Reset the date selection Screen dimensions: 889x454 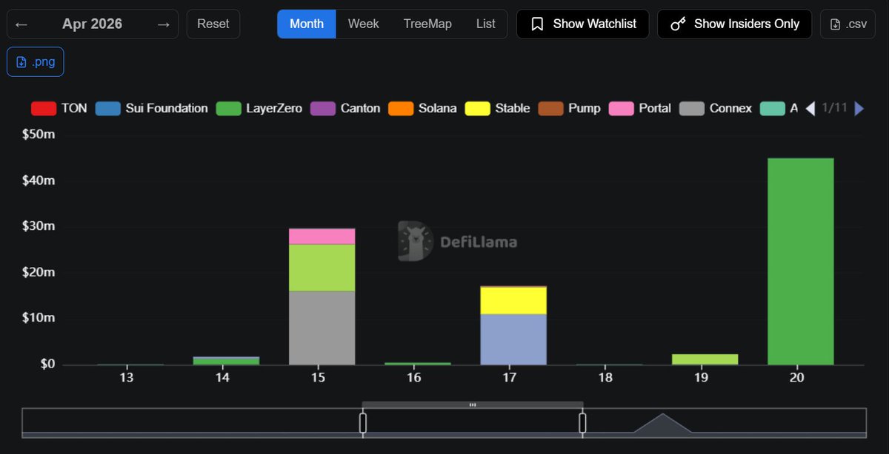point(213,24)
